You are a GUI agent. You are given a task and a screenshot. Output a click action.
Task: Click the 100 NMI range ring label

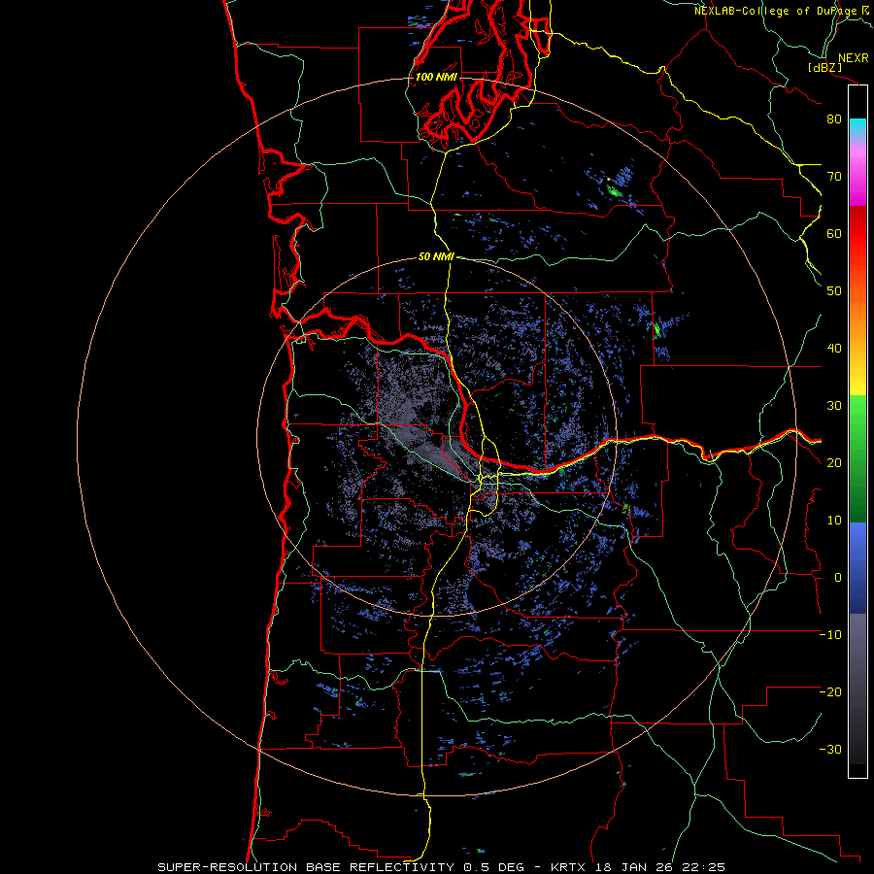click(x=436, y=77)
